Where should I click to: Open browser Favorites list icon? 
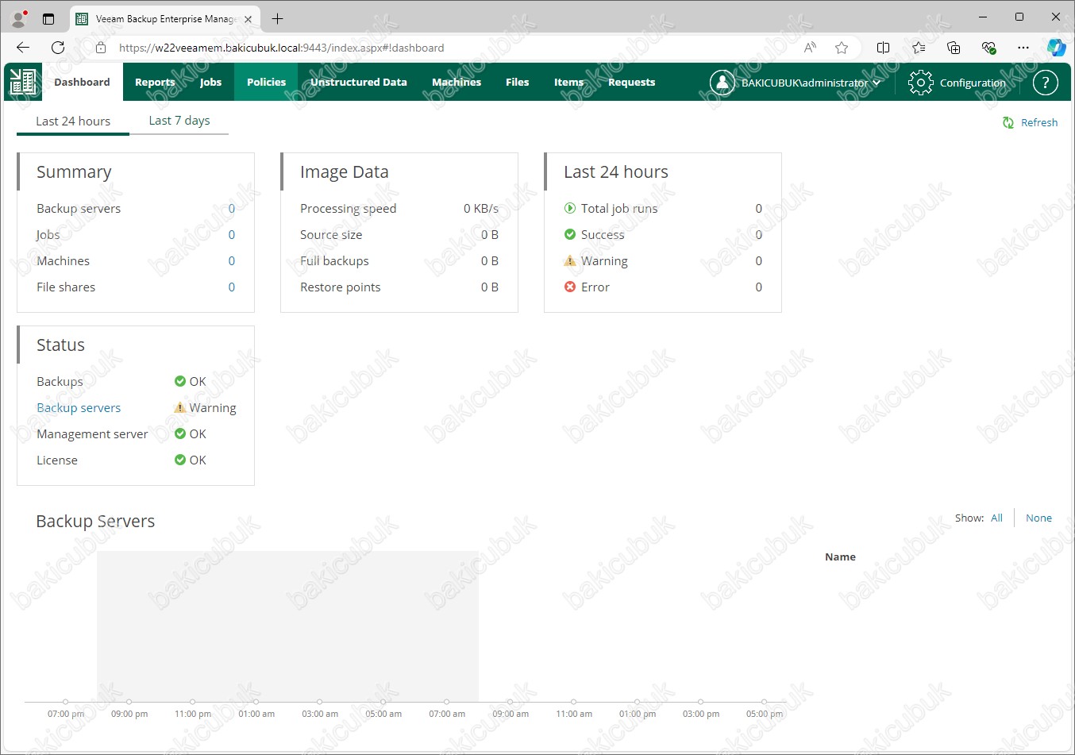(919, 48)
